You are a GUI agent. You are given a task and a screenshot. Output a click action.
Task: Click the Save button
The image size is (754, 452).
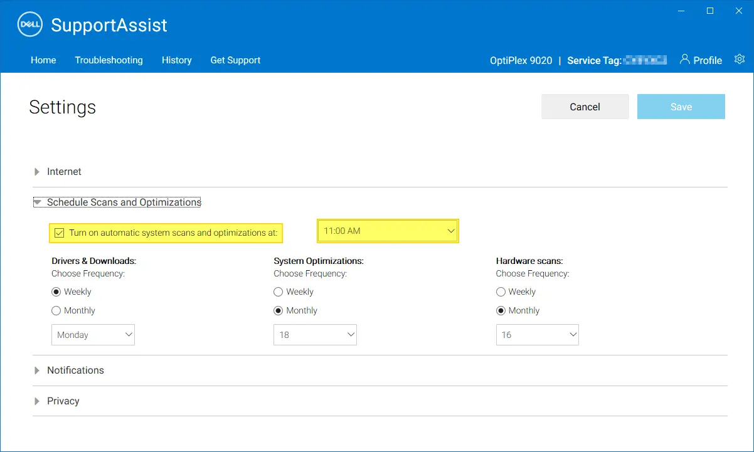pyautogui.click(x=681, y=107)
